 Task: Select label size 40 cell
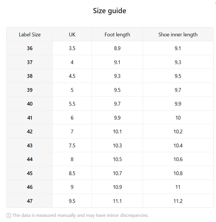click(x=30, y=104)
